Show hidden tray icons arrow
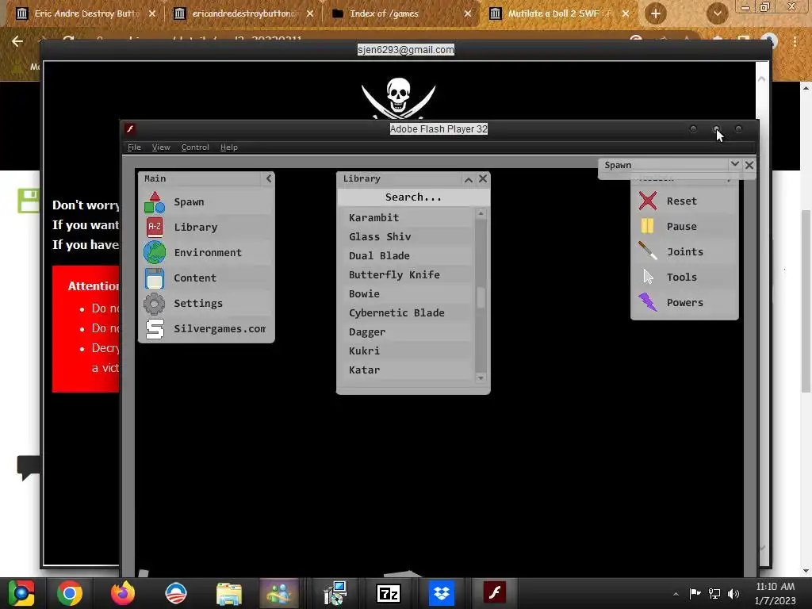 click(x=676, y=594)
